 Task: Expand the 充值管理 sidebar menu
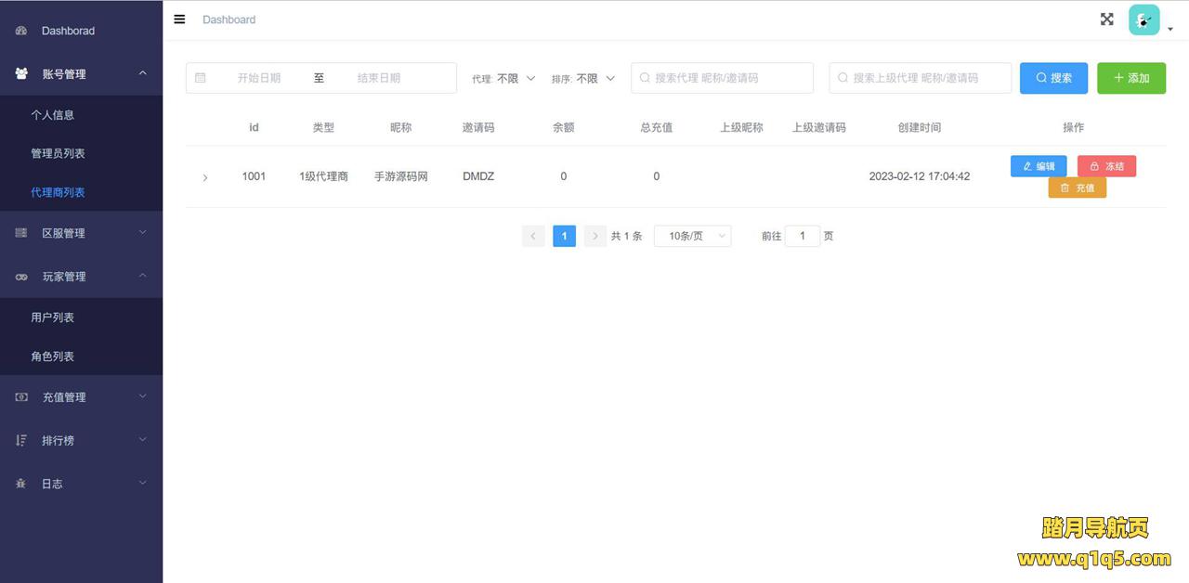[x=81, y=397]
